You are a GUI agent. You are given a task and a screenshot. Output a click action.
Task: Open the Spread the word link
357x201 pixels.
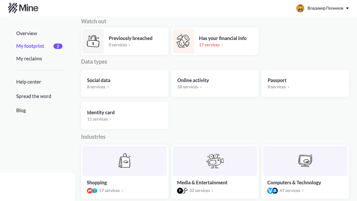(34, 96)
